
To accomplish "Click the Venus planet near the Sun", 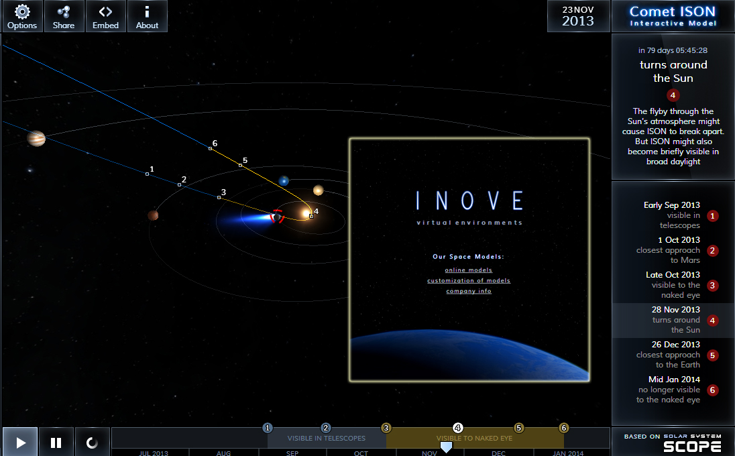I will pyautogui.click(x=319, y=190).
